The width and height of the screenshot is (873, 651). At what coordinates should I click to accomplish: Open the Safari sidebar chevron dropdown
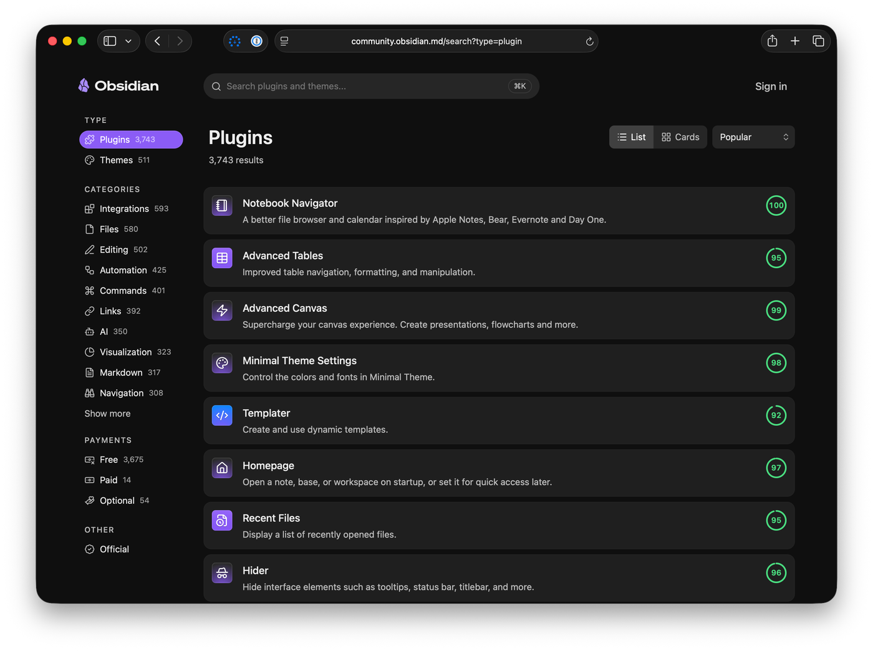(128, 41)
